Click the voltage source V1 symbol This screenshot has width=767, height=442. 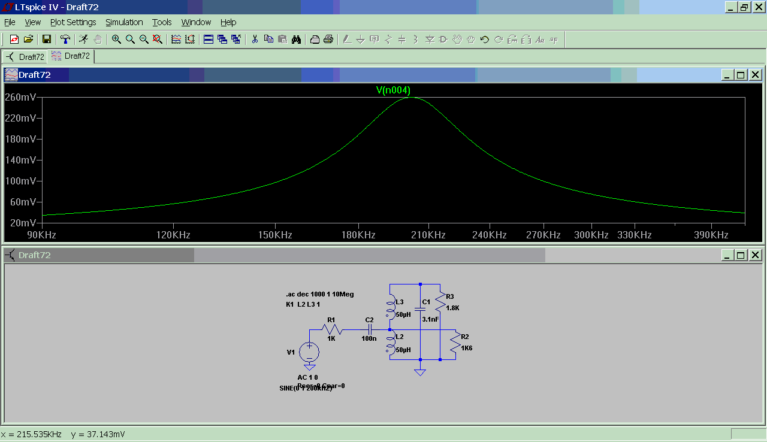pos(309,352)
